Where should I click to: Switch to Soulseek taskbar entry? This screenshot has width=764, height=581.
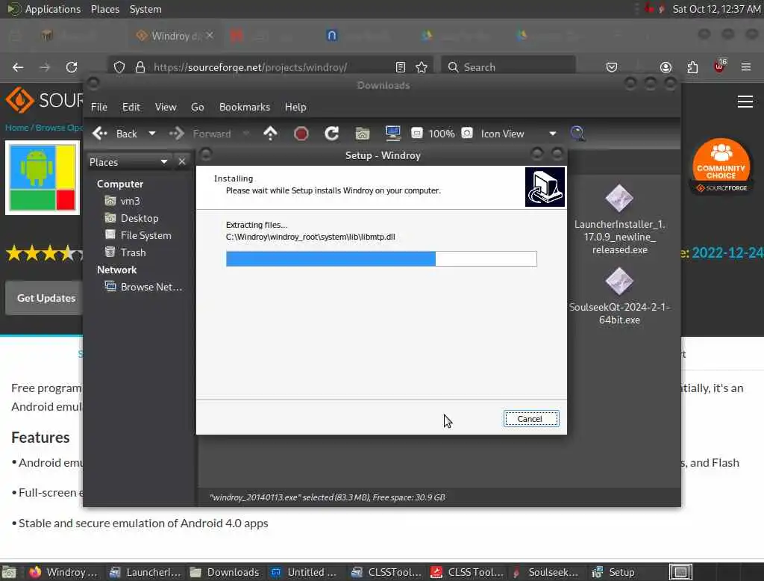pyautogui.click(x=545, y=572)
